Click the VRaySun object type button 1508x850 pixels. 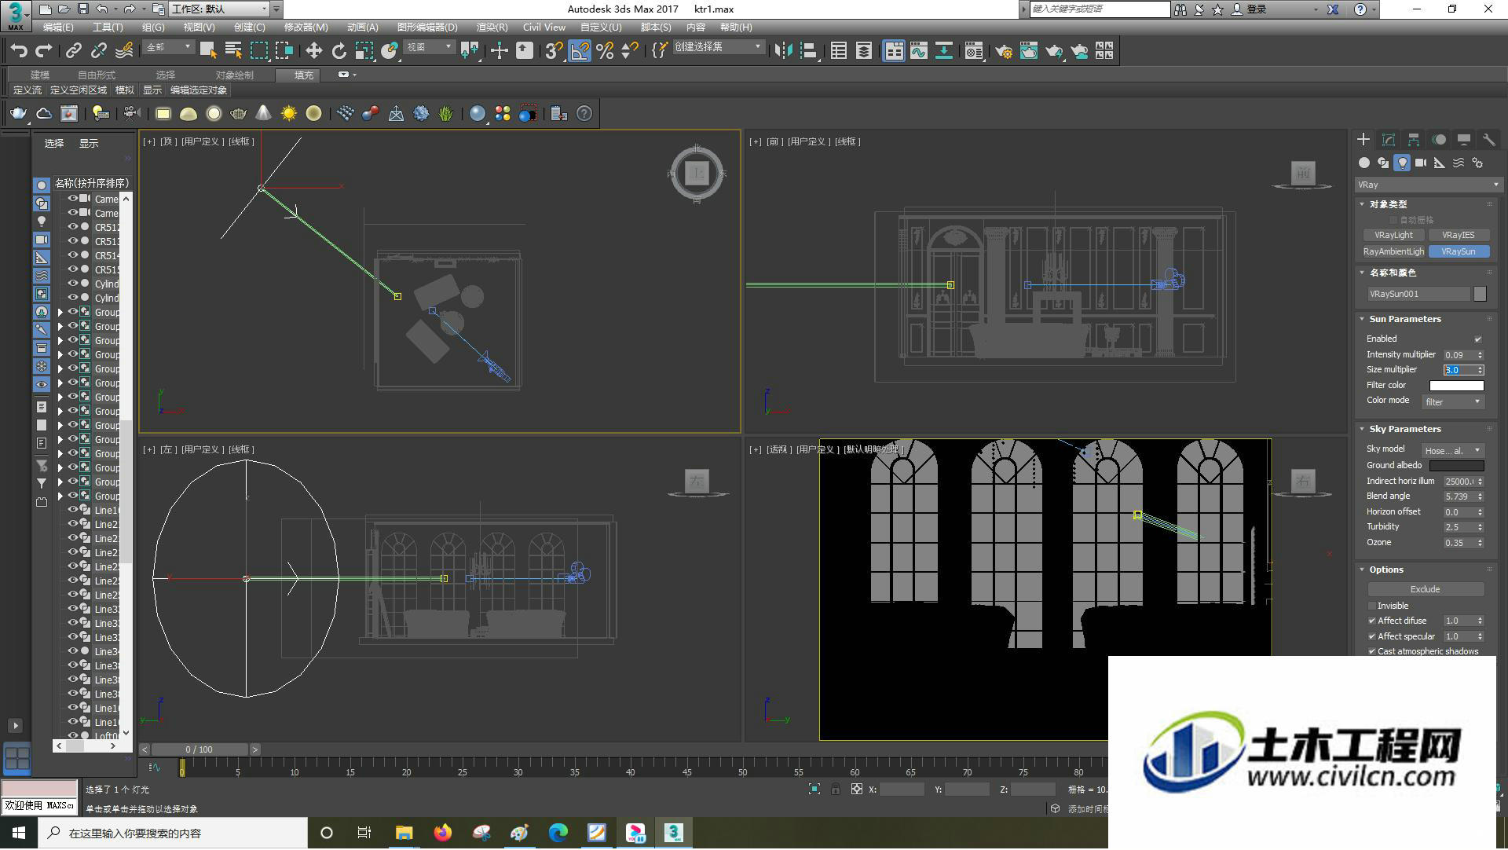pyautogui.click(x=1458, y=252)
